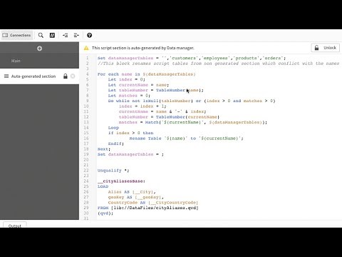This screenshot has height=257, width=342.
Task: Click the auto-generated by Data manager message
Action: (x=142, y=48)
